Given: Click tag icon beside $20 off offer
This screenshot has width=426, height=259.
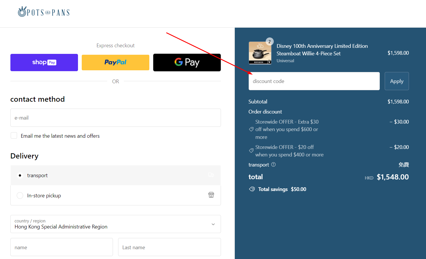Looking at the screenshot, I should click(x=251, y=151).
